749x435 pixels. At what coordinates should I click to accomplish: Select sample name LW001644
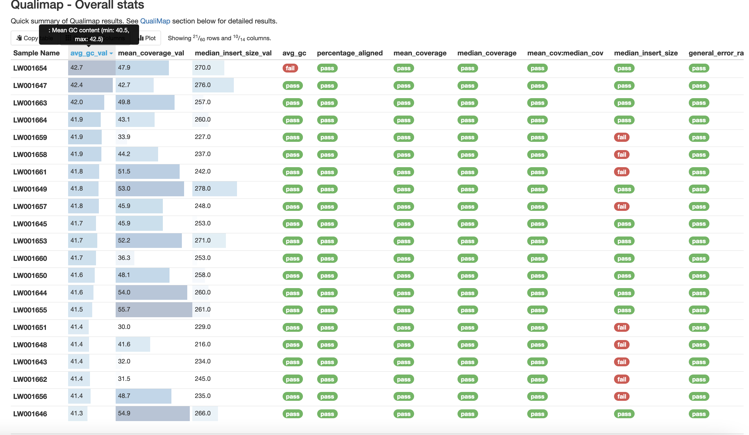[30, 293]
